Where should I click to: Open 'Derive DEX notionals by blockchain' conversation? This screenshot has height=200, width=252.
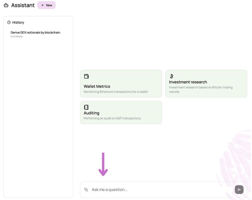[35, 33]
